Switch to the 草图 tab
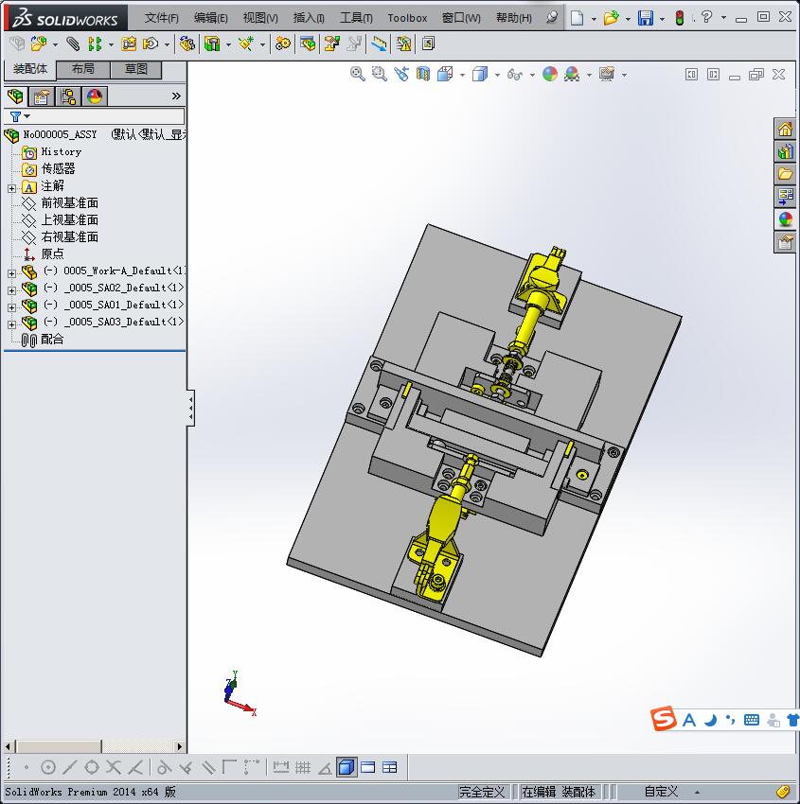 pos(136,69)
